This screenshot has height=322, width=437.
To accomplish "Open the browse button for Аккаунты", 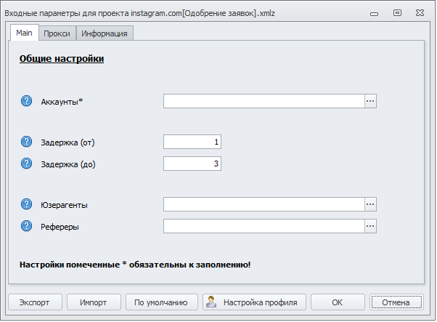I will tap(370, 101).
